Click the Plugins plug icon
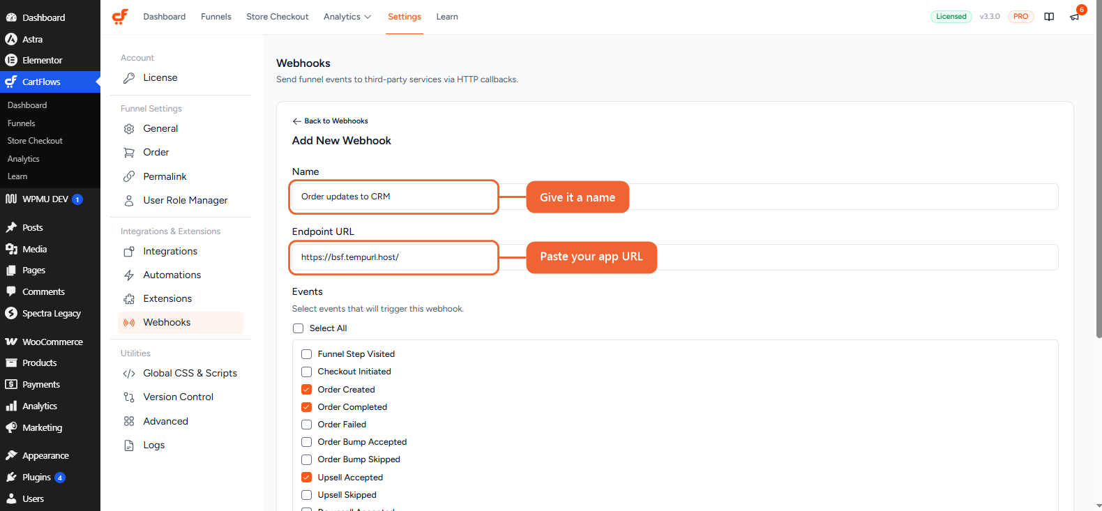The height and width of the screenshot is (511, 1102). [11, 477]
